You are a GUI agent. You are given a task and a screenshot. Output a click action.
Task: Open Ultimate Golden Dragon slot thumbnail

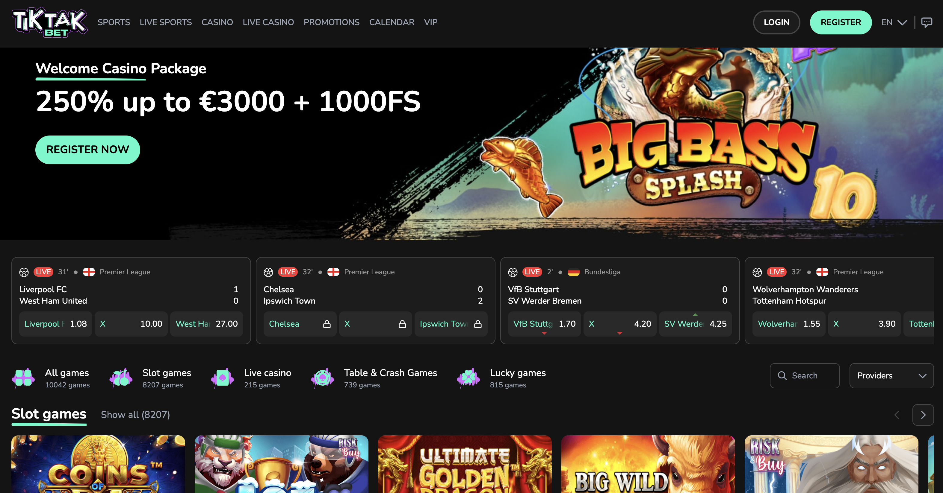pos(465,464)
